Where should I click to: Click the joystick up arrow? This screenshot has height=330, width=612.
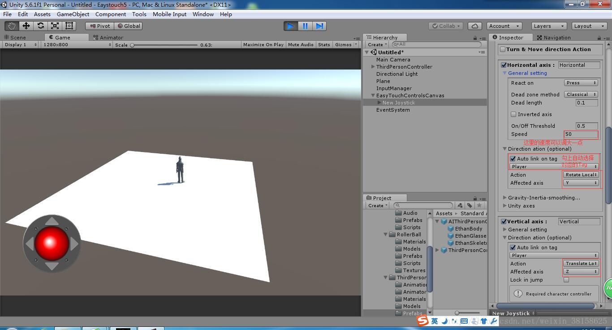(52, 221)
